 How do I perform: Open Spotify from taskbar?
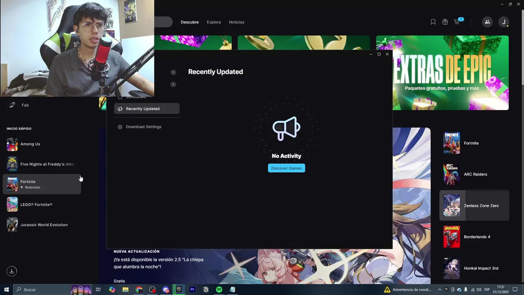219,290
